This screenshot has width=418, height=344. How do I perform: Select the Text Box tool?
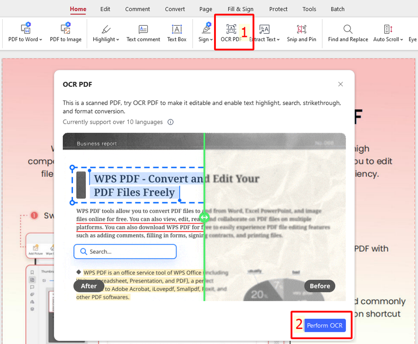pos(177,33)
